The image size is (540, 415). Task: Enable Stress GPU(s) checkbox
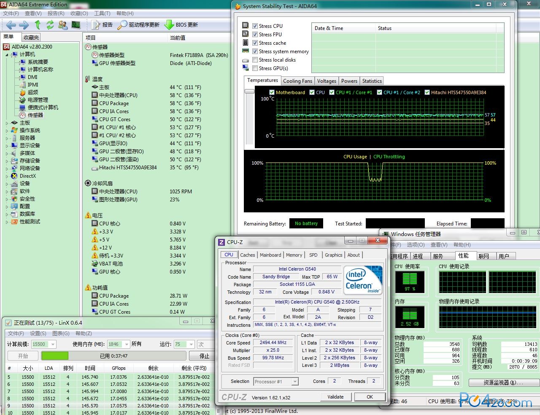pos(255,68)
